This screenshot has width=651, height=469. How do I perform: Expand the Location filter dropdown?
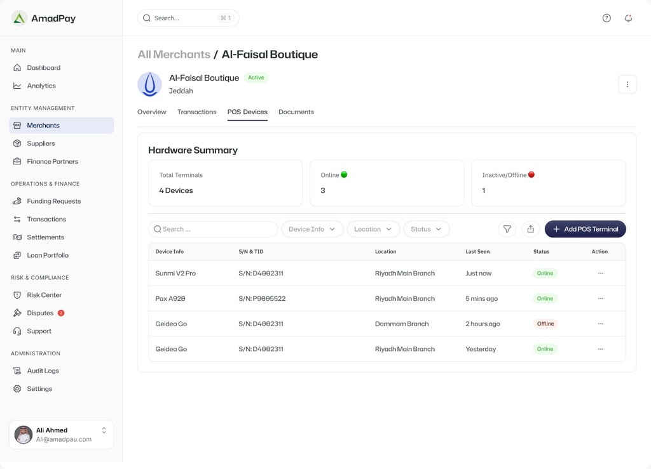click(373, 229)
